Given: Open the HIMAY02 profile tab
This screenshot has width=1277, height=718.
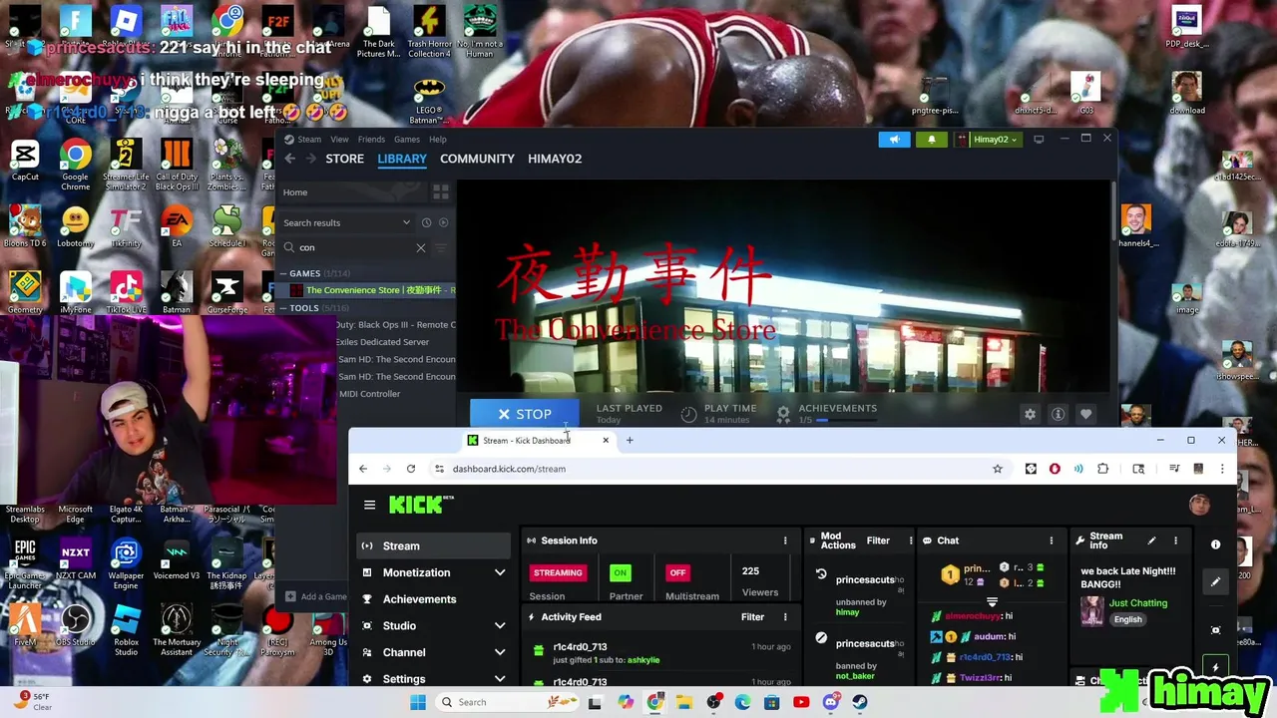Looking at the screenshot, I should point(555,159).
